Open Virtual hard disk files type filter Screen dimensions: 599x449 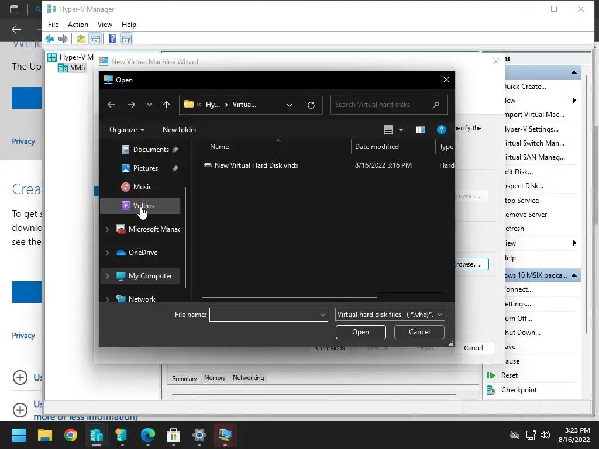point(390,315)
